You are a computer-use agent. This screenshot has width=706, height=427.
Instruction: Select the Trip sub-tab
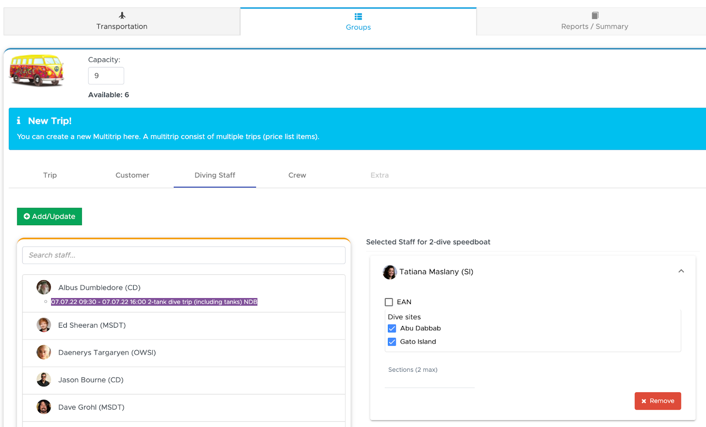[50, 175]
